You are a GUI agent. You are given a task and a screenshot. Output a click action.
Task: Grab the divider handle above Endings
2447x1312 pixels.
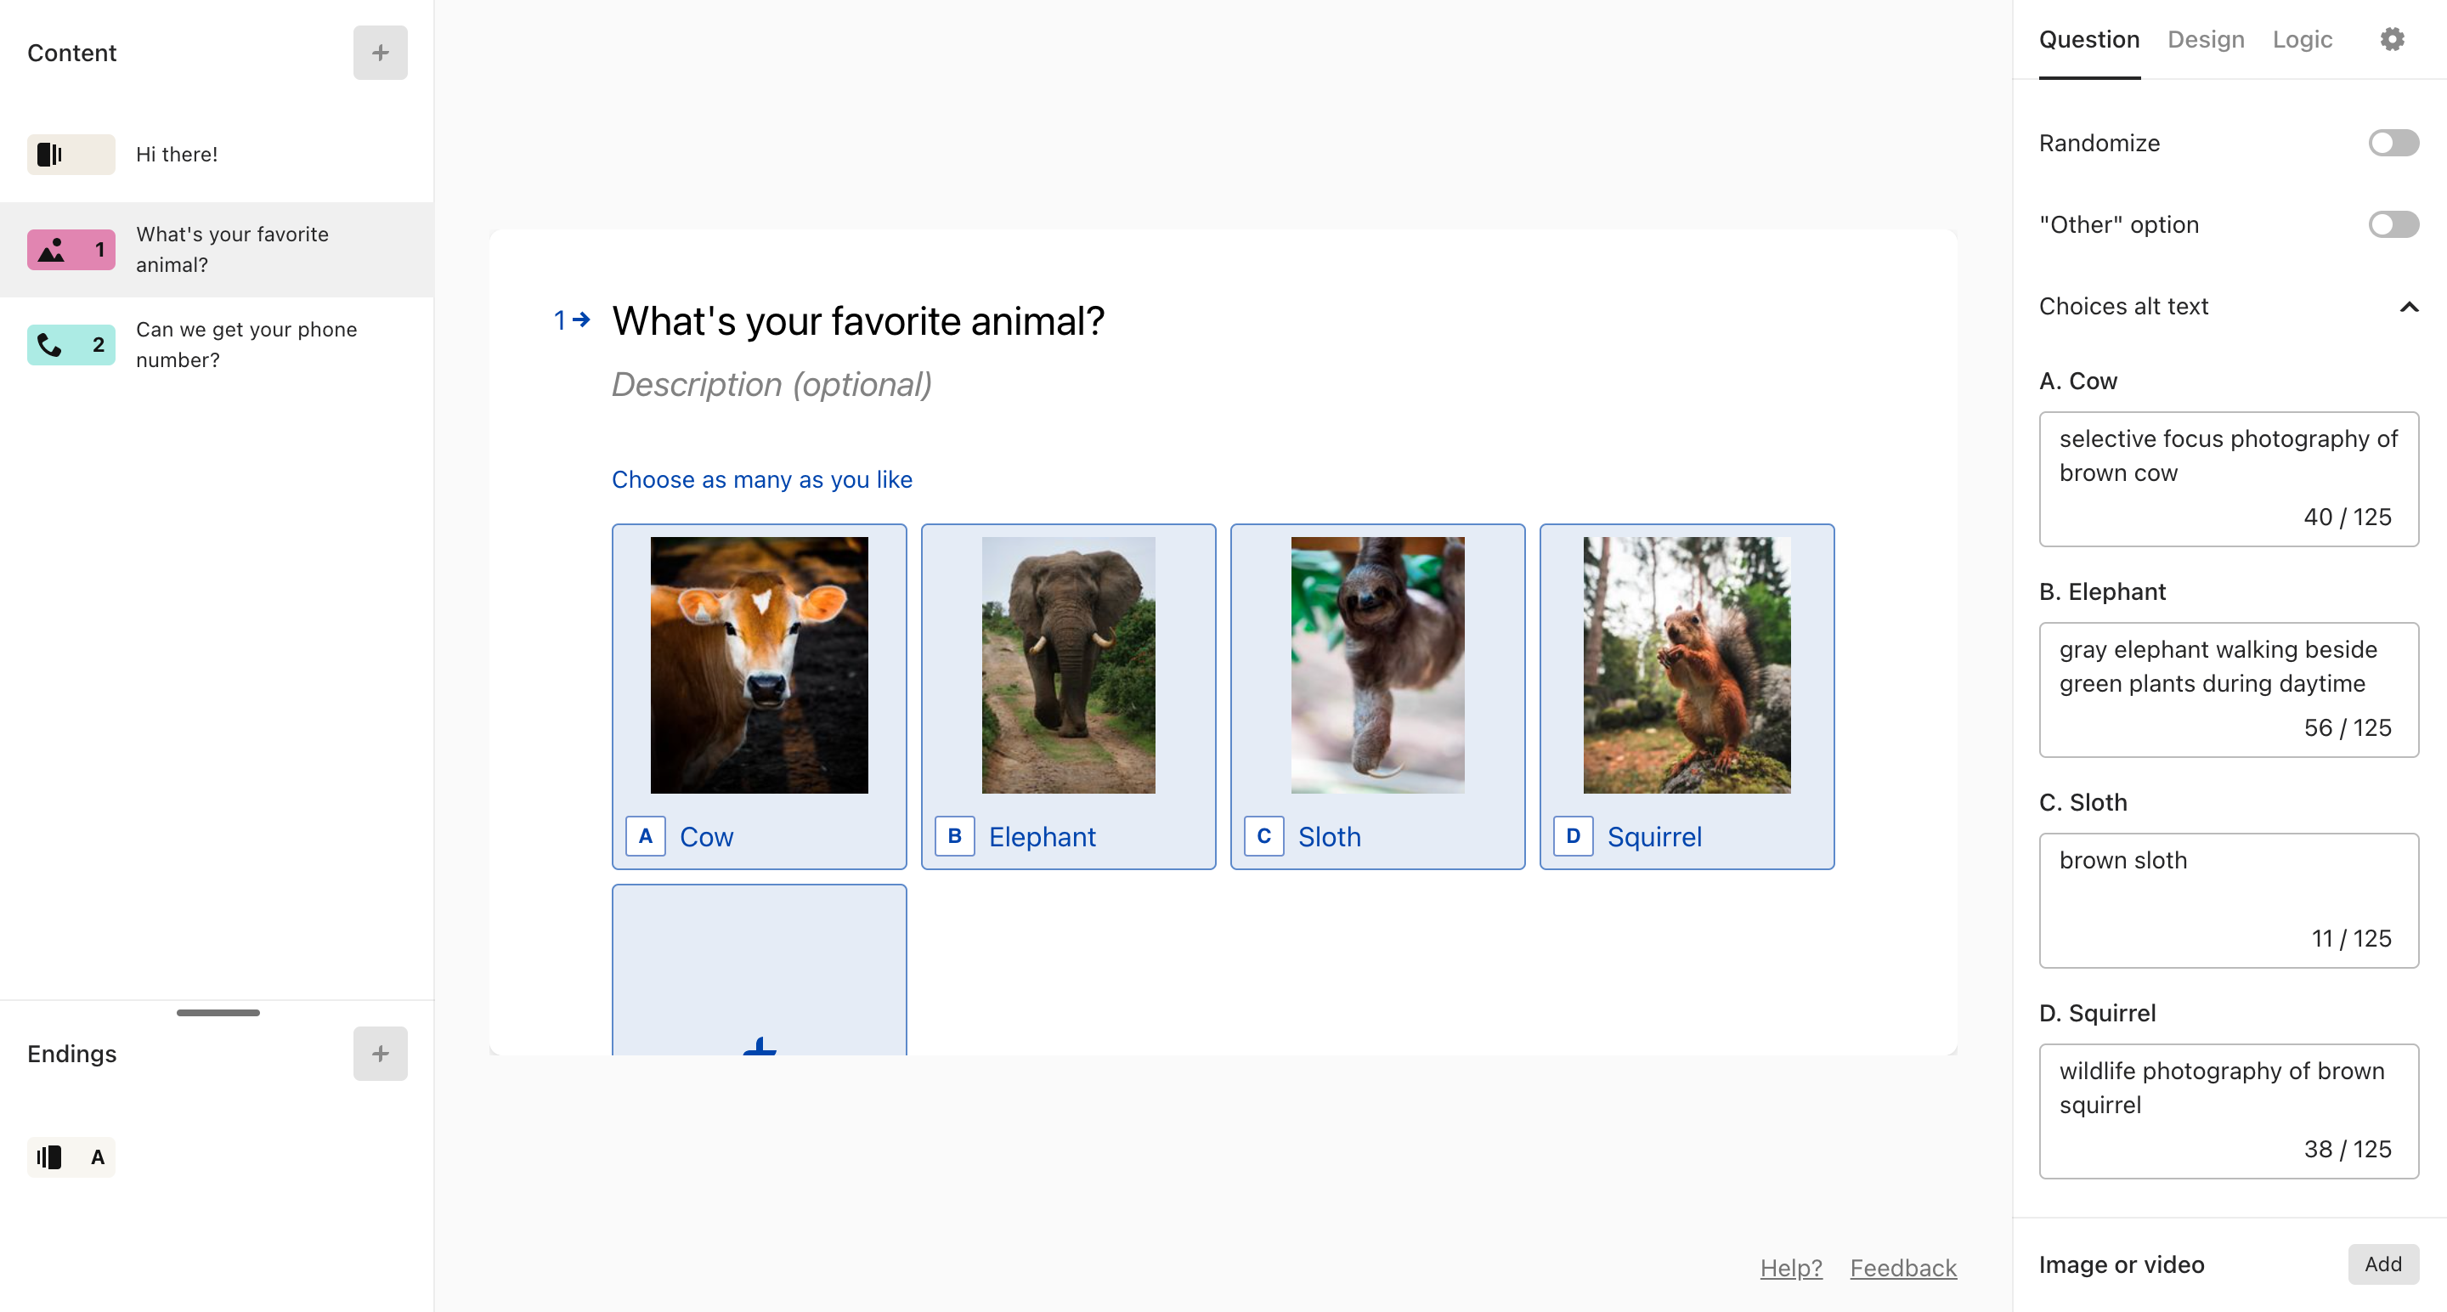click(x=218, y=1012)
